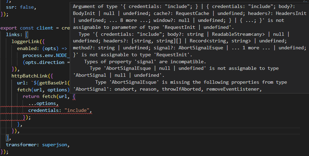Click the 'ssr:' property
The height and width of the screenshot is (156, 309).
(11, 7)
